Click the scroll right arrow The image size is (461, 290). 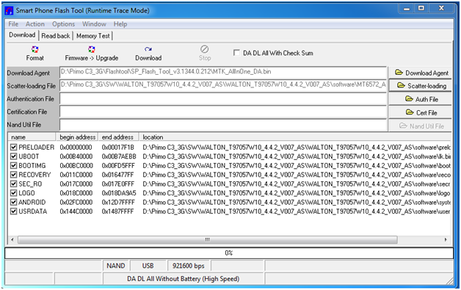click(x=446, y=239)
